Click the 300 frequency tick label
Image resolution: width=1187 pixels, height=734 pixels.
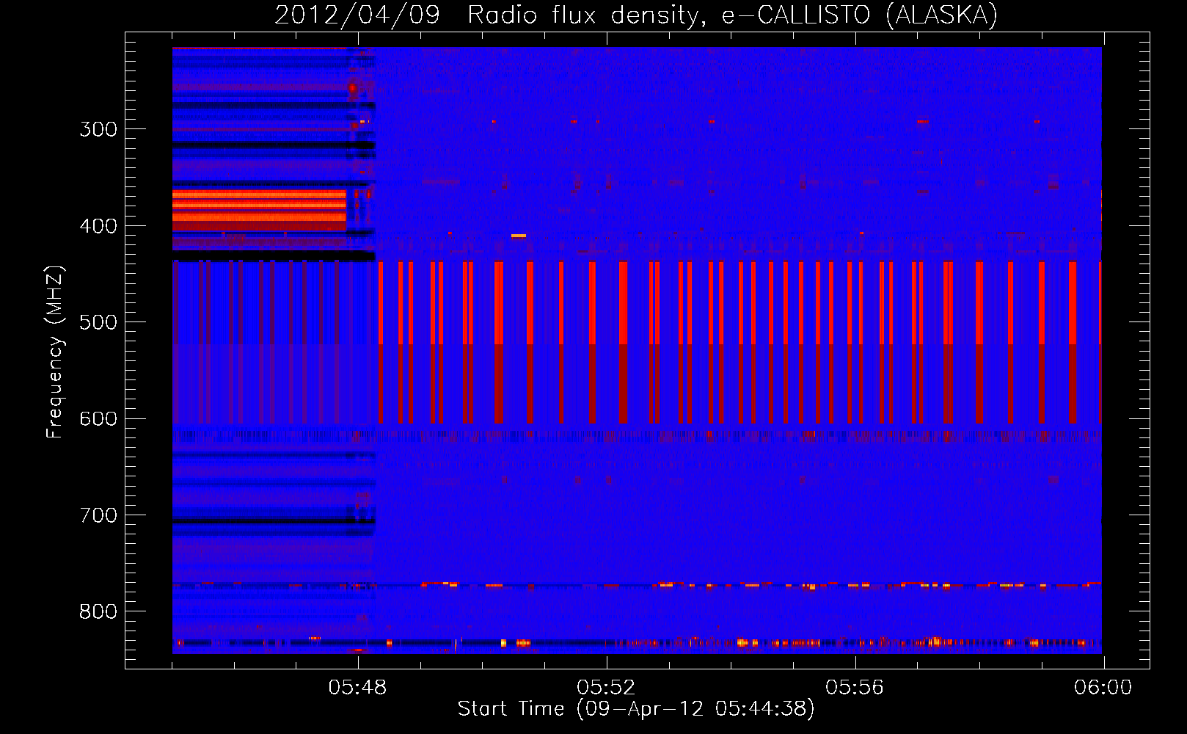[98, 129]
